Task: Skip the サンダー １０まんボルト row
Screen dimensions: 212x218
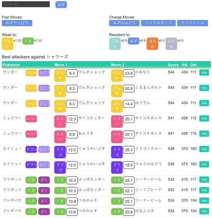Action: (204, 88)
